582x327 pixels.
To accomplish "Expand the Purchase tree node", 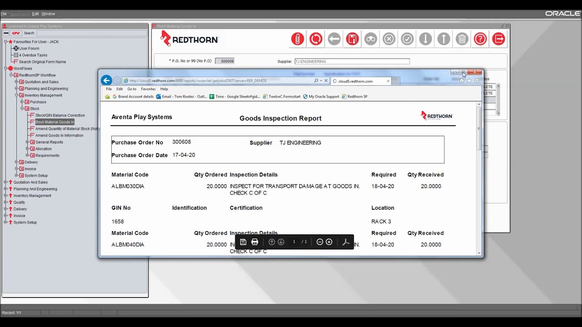I will 22,102.
